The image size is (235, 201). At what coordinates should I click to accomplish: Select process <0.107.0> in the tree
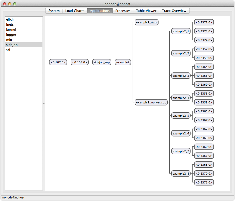[x=58, y=62]
